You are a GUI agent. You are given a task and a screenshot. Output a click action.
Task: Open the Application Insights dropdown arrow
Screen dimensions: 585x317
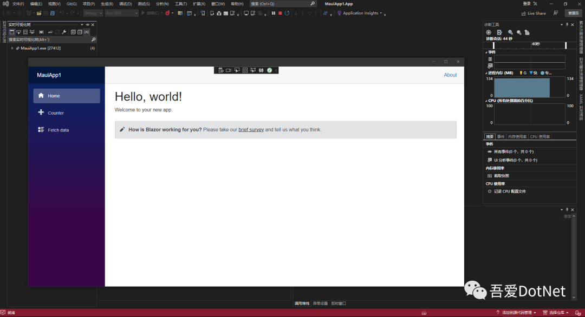(x=381, y=13)
